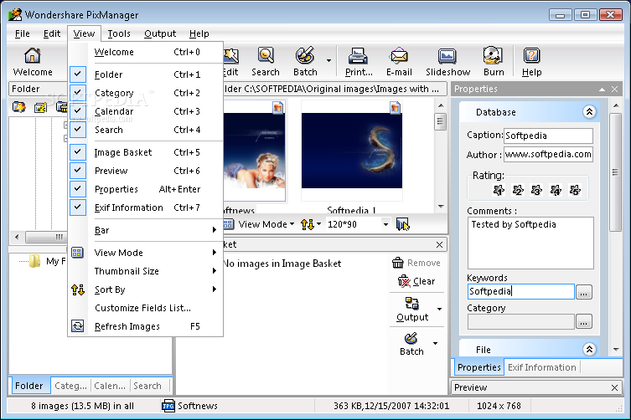Toggle Preview panel in View menu
This screenshot has height=420, width=631.
pyautogui.click(x=78, y=171)
